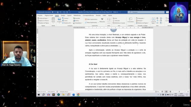Insert a text box with Caixa de Texto

coord(153,21)
